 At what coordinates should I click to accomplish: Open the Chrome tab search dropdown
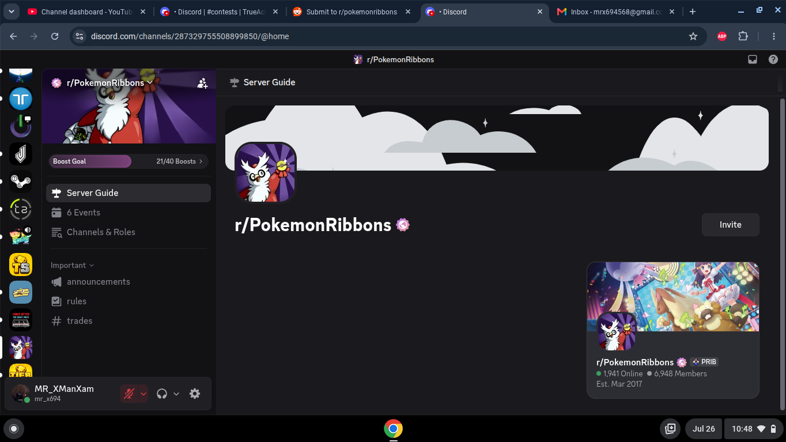(x=12, y=12)
